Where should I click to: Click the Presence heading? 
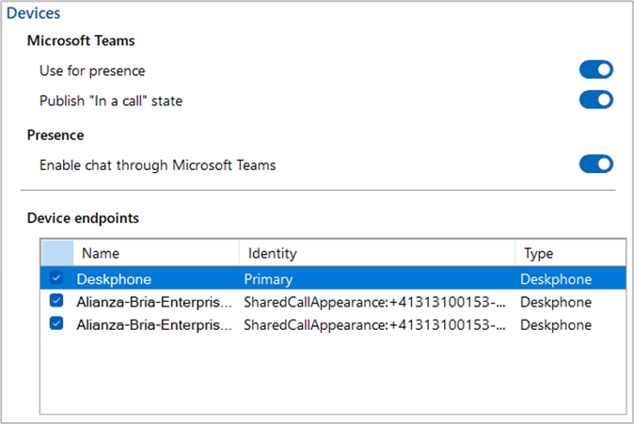pos(55,135)
